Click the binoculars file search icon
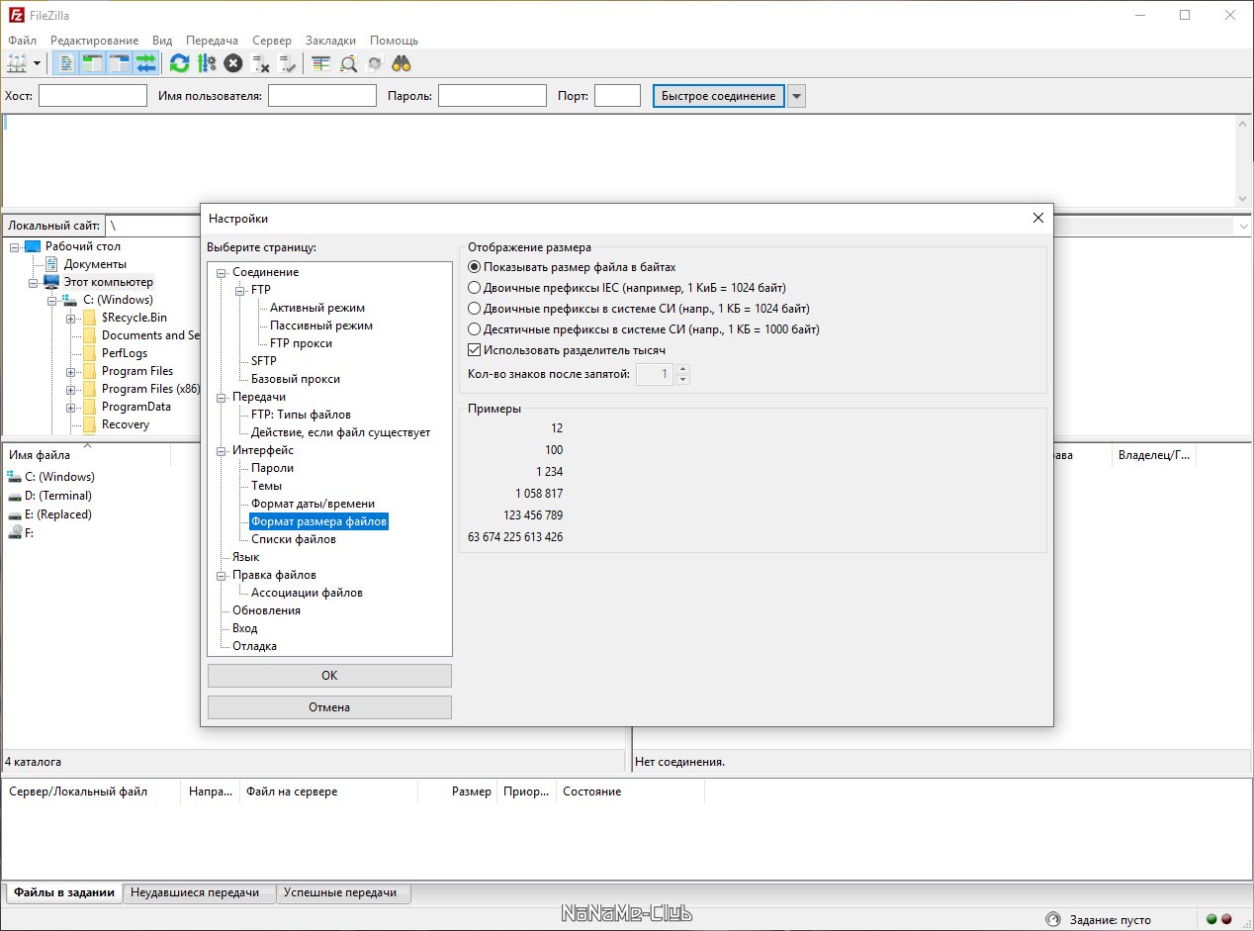 click(402, 63)
